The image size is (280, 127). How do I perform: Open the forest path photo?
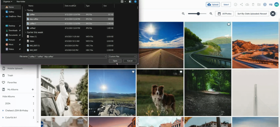coord(208,93)
